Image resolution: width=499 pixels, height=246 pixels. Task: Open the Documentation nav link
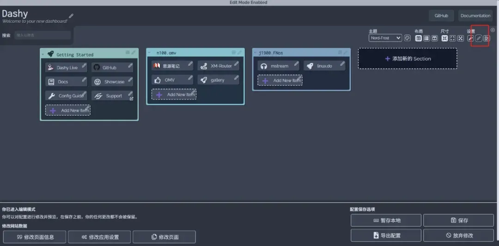point(475,16)
